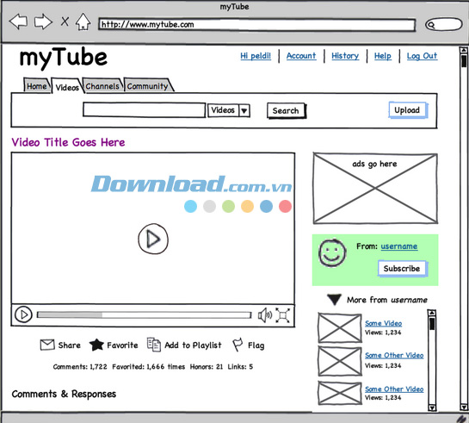Click the Share label text

70,345
